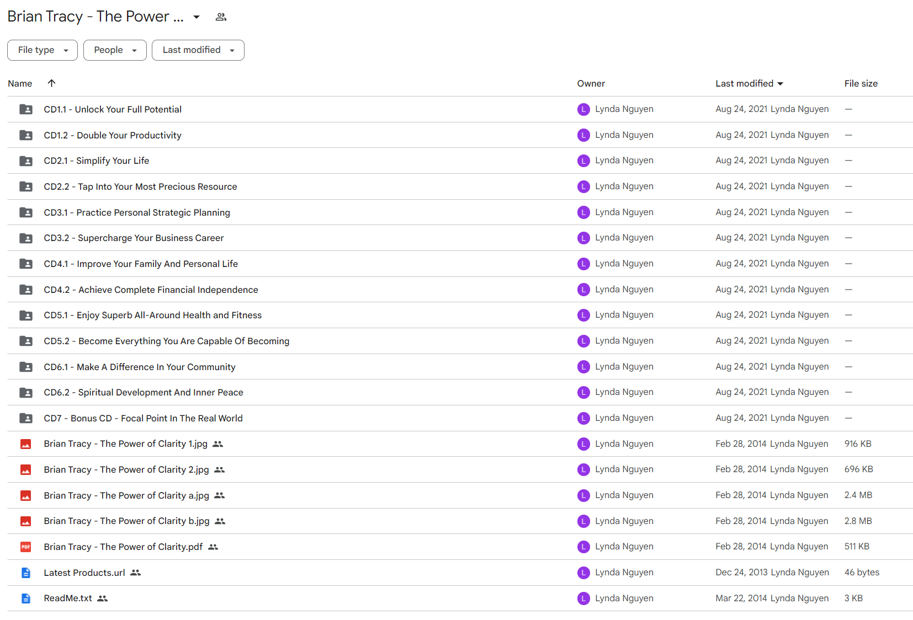Select 'CD4.1 - Improve Your Family And Personal Life'
Screen dimensions: 913x620
pyautogui.click(x=141, y=264)
